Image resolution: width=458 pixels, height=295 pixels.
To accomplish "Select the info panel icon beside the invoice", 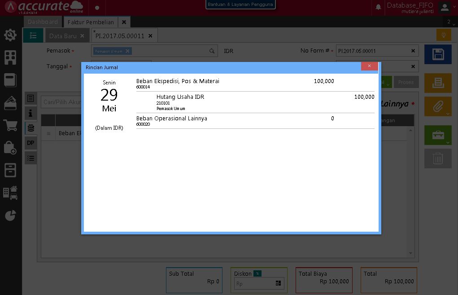I will pyautogui.click(x=31, y=113).
